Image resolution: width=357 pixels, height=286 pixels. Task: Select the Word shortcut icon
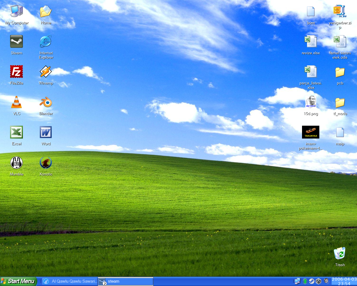46,132
